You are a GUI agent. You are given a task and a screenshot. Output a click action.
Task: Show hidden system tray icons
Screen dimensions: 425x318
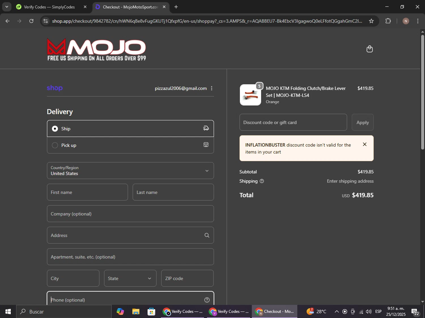pos(337,311)
